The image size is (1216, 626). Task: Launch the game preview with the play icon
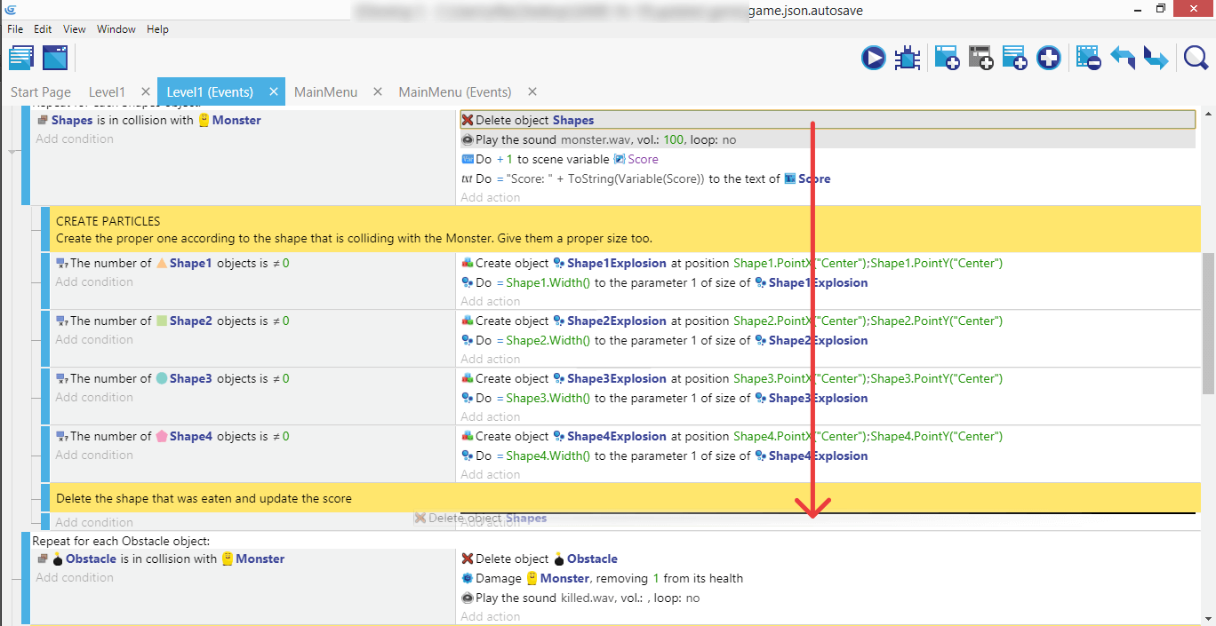(x=873, y=59)
